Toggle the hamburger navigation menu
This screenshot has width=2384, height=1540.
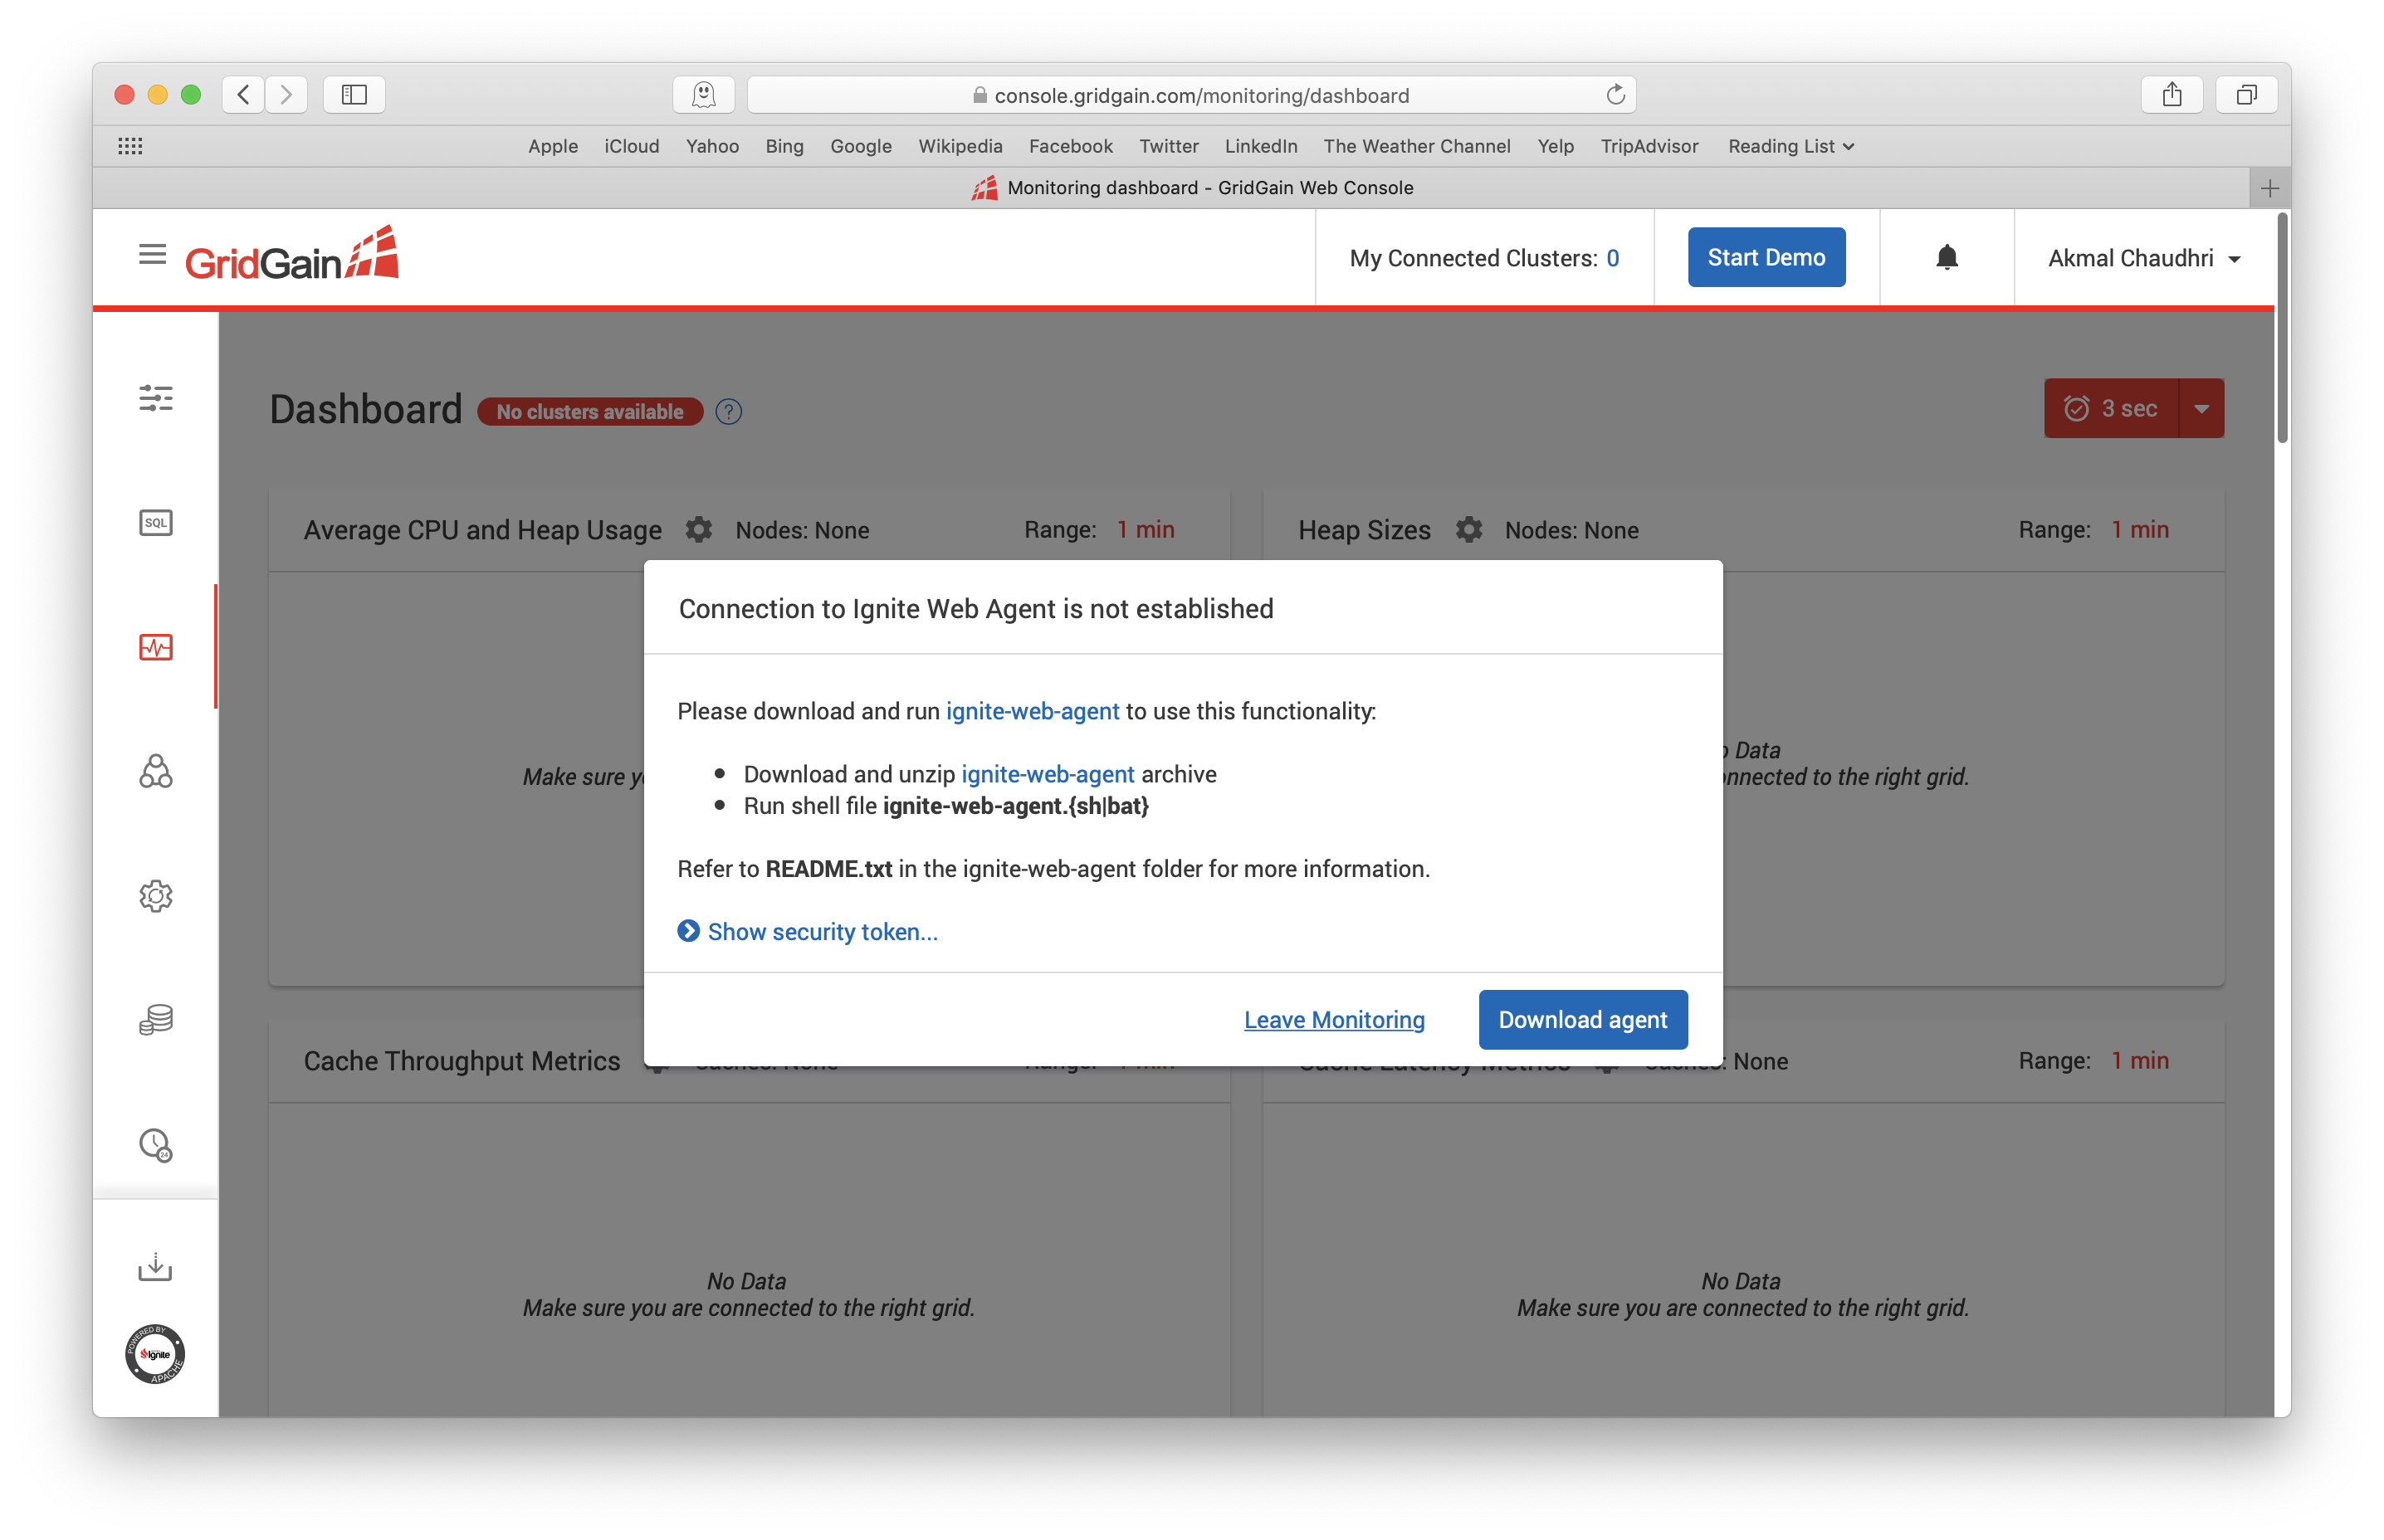152,255
